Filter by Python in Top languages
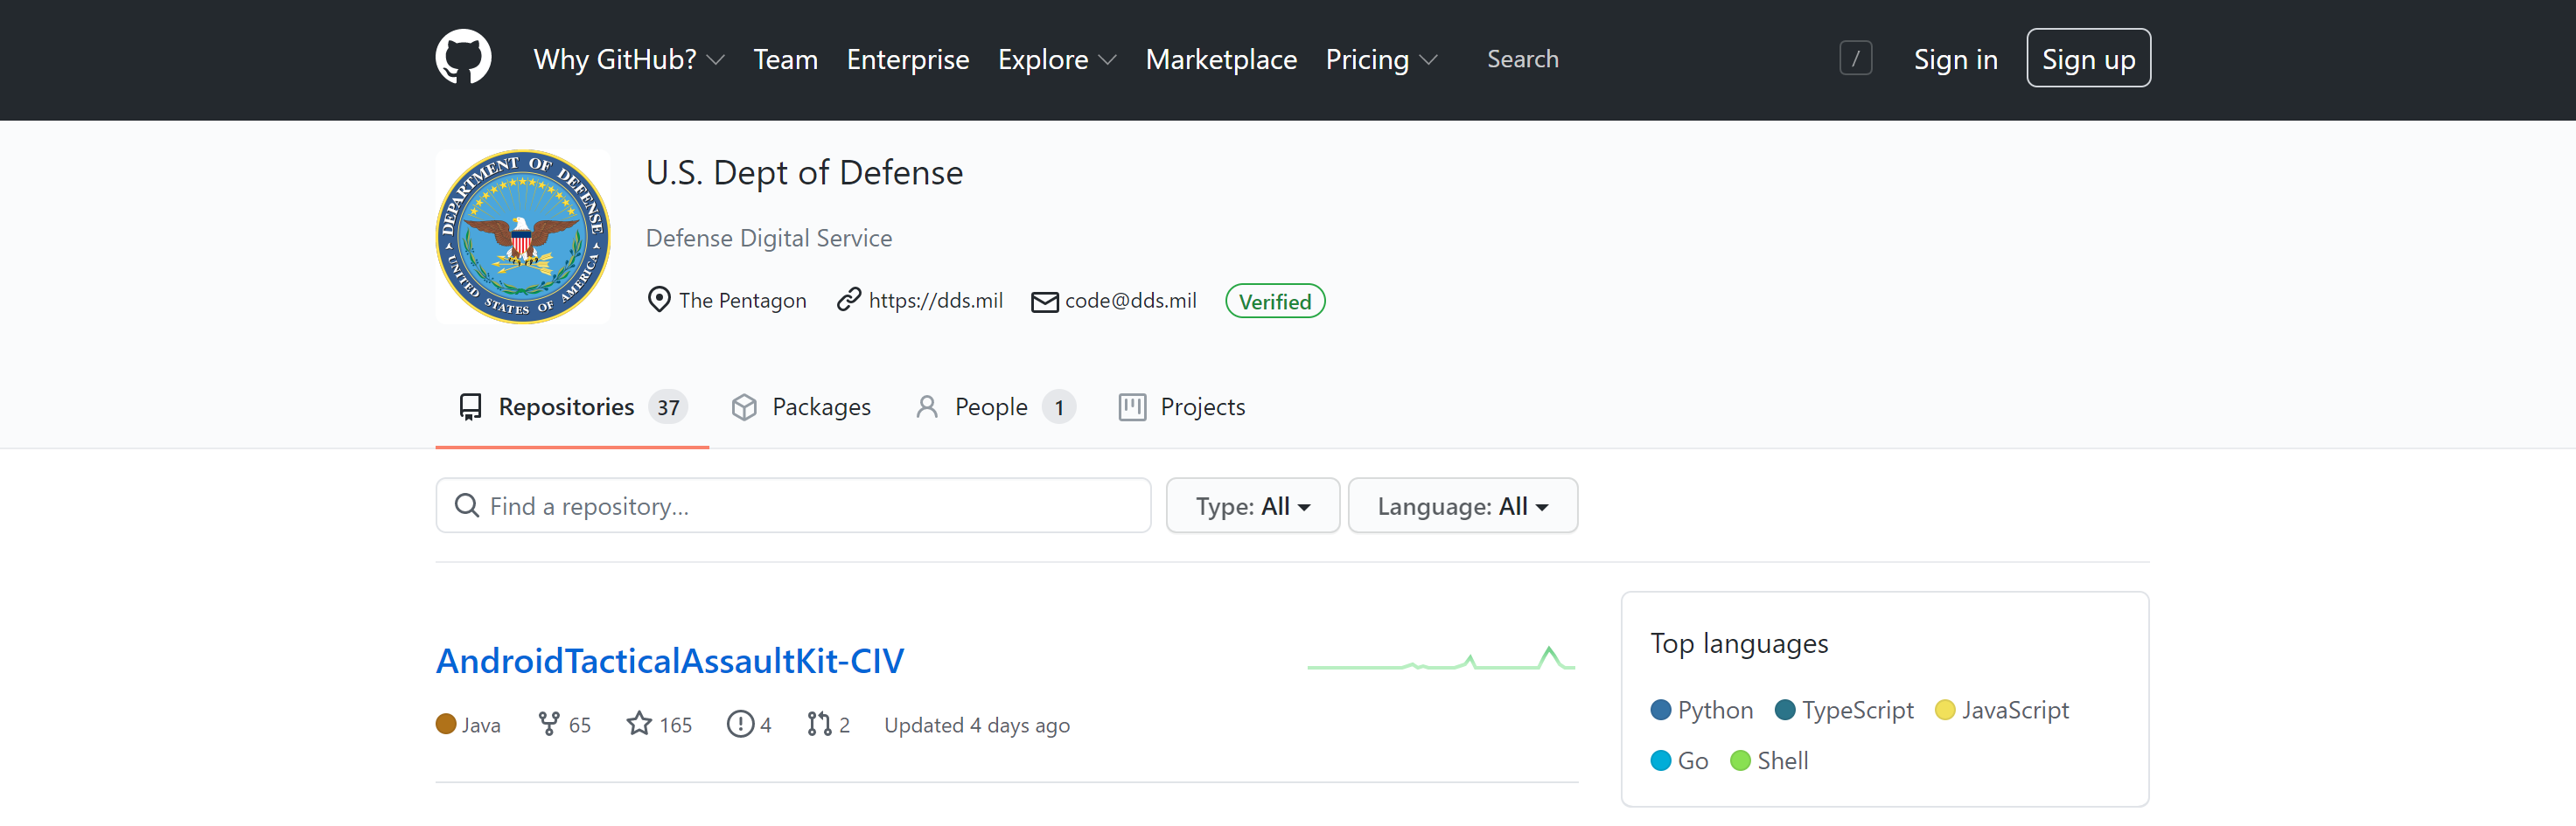 click(x=1702, y=711)
